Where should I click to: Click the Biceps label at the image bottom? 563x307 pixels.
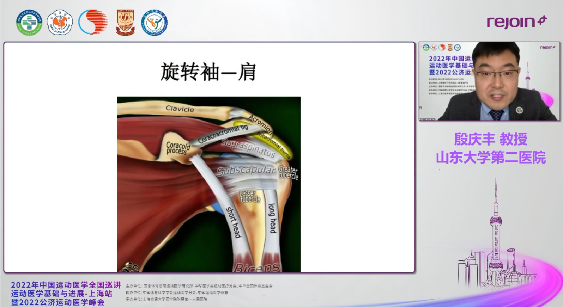coord(257,268)
